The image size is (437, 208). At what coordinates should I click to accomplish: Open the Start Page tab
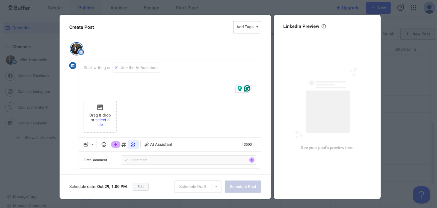pyautogui.click(x=187, y=8)
